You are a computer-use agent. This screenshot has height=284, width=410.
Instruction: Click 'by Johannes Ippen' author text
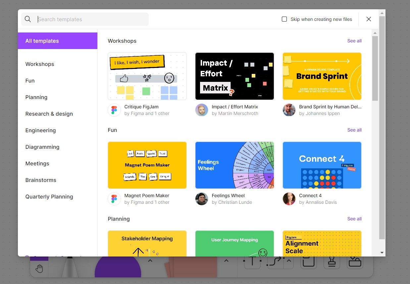[319, 113]
